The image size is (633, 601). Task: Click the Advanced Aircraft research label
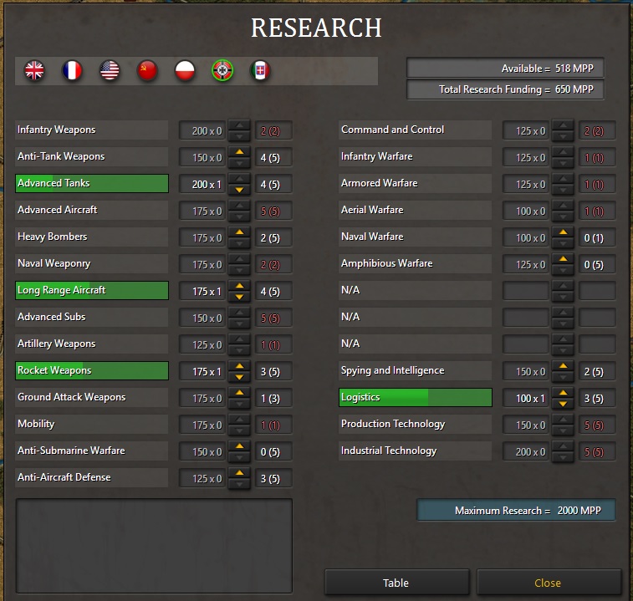[58, 210]
